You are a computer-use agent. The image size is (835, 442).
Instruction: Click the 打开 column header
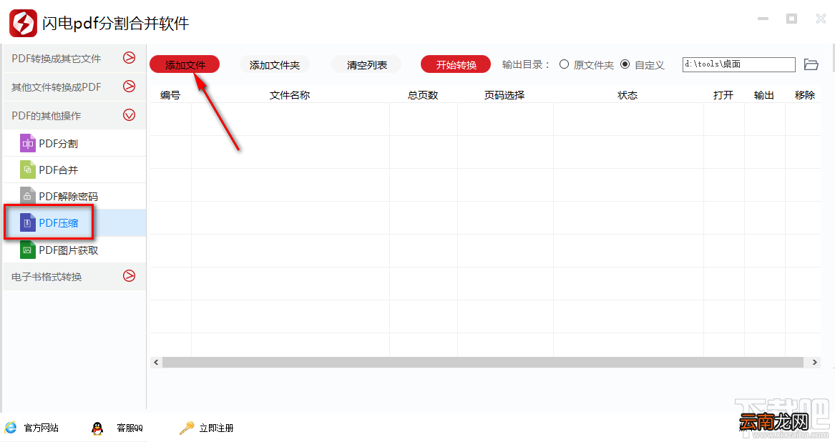tap(723, 95)
